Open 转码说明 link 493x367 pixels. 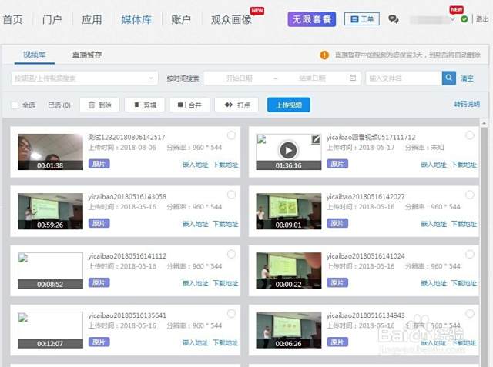pyautogui.click(x=467, y=104)
